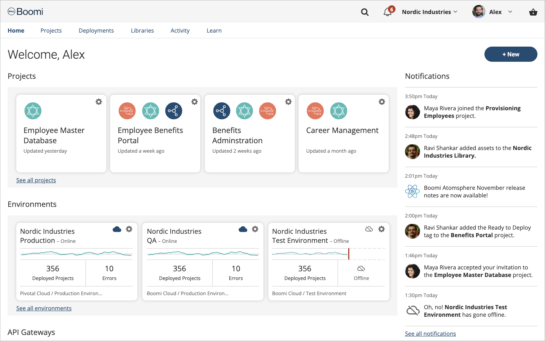Click orange flow icon on Career Management
The width and height of the screenshot is (545, 341).
(315, 111)
